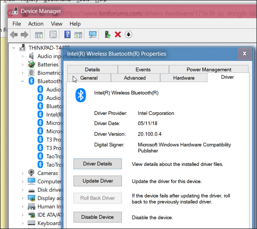Click the Biometric fingerprint icon
Image resolution: width=257 pixels, height=229 pixels.
coord(31,73)
